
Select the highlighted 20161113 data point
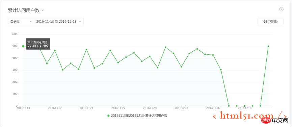[x=23, y=46]
